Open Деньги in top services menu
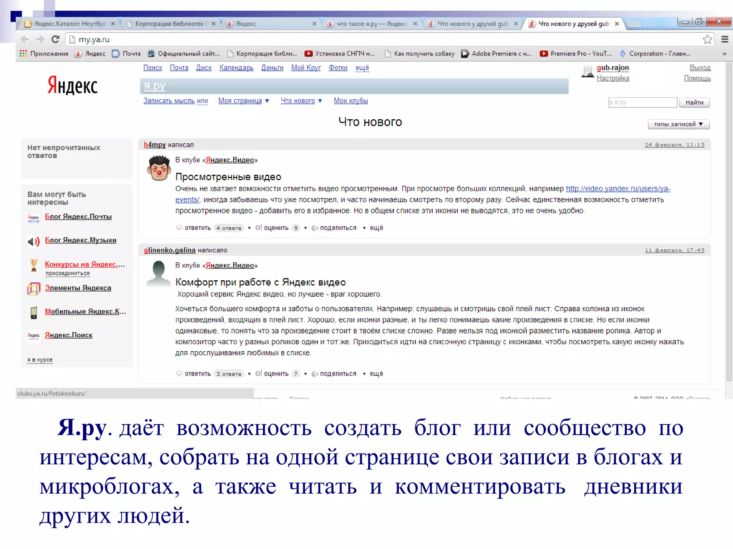The width and height of the screenshot is (733, 549). [x=272, y=68]
